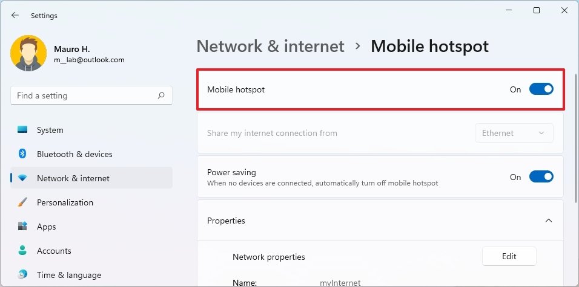Click the Accounts person icon
Viewport: 579px width, 287px height.
click(x=23, y=251)
